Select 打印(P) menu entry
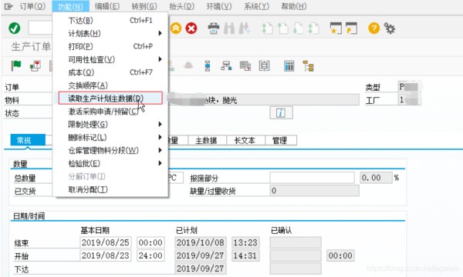 pyautogui.click(x=110, y=46)
